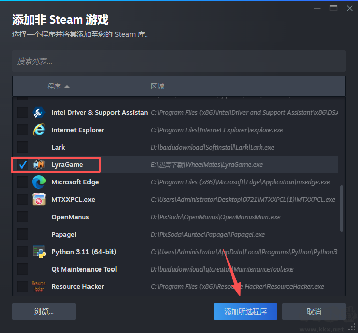358x333 pixels.
Task: Click the Python311 AppData path text
Action: pyautogui.click(x=244, y=252)
